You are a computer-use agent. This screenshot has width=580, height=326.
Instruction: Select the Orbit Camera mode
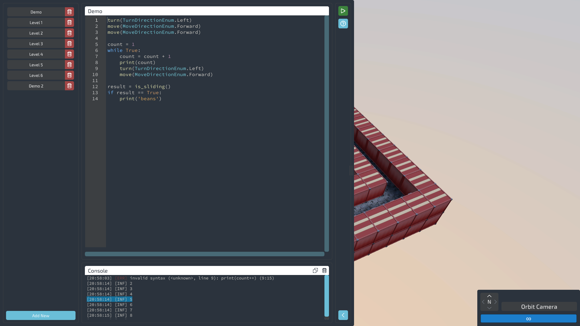[x=539, y=307]
